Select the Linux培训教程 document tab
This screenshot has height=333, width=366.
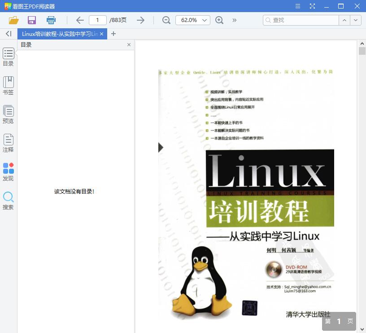60,34
